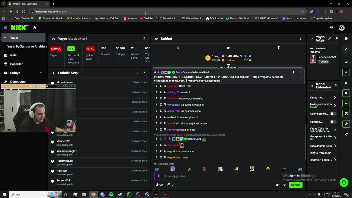Open WhatsApp from the Windows taskbar
The height and width of the screenshot is (198, 352).
[129, 194]
